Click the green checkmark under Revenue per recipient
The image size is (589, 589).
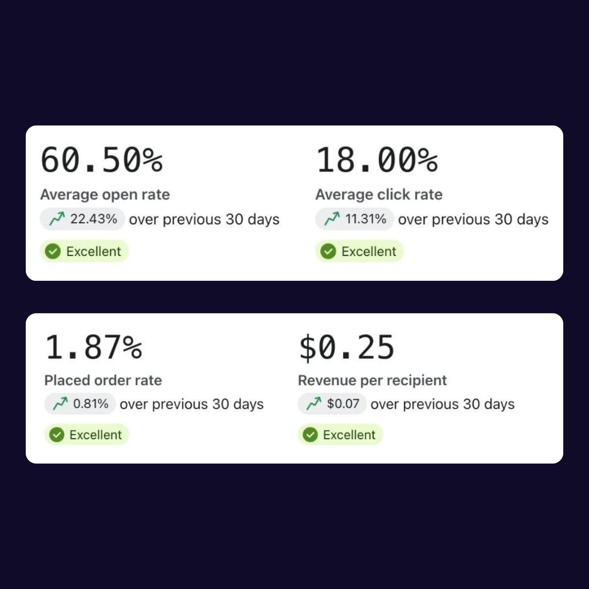coord(310,435)
